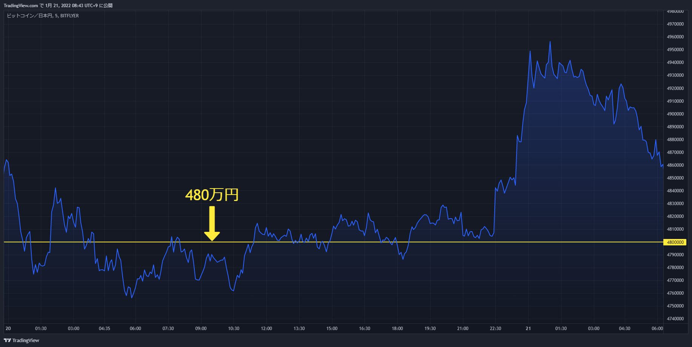Click the ビットコイン／日本円, 5, BITFLYER symbol title
This screenshot has width=692, height=347.
(x=43, y=16)
